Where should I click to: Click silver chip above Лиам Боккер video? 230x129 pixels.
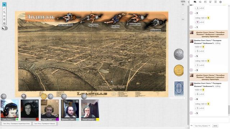pos(84,96)
